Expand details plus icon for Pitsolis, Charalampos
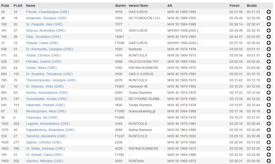 269,12
